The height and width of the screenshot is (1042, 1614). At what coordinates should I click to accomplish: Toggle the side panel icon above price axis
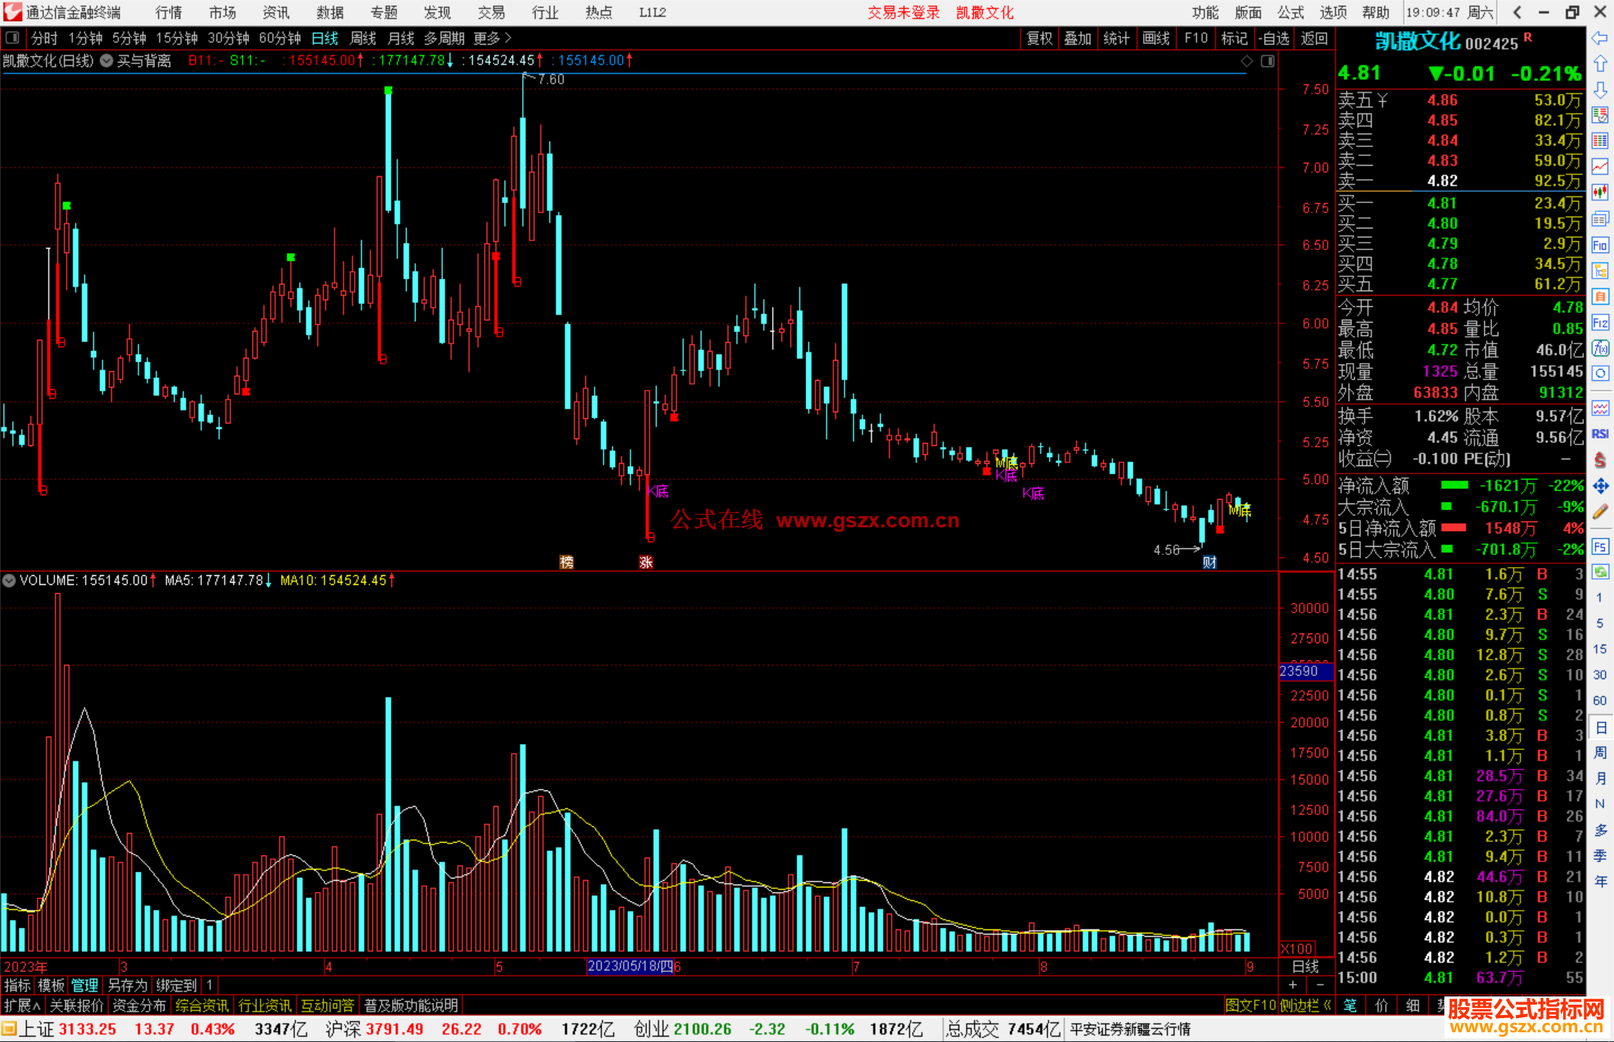coord(1267,61)
